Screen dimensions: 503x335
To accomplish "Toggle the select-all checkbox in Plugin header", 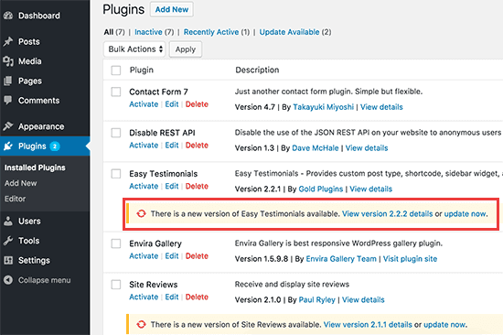I will (x=116, y=70).
